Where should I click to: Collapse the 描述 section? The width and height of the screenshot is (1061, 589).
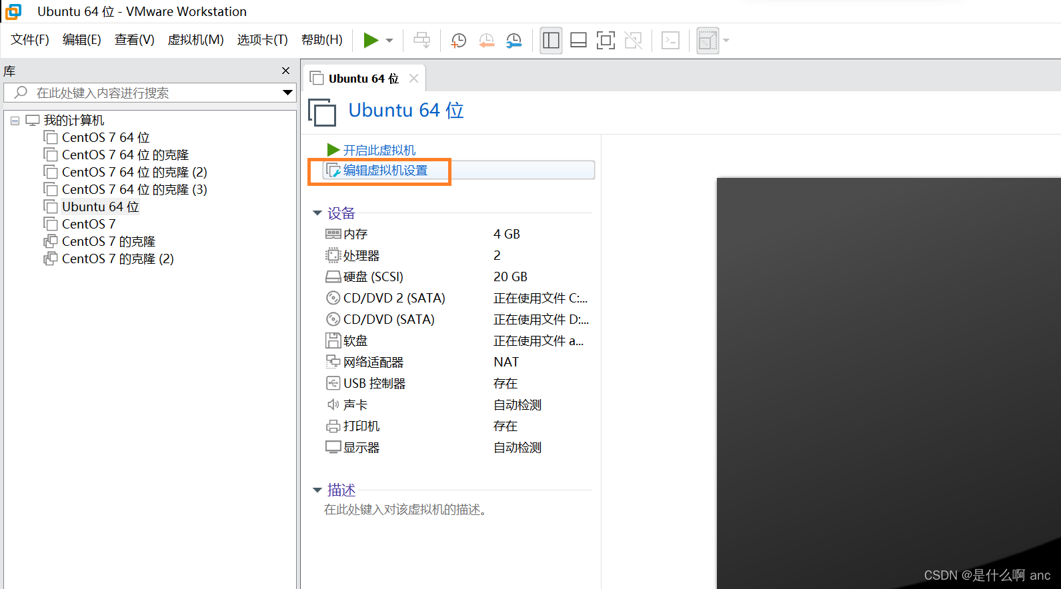pyautogui.click(x=317, y=490)
